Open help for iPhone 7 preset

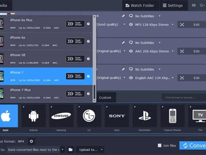pos(88,76)
